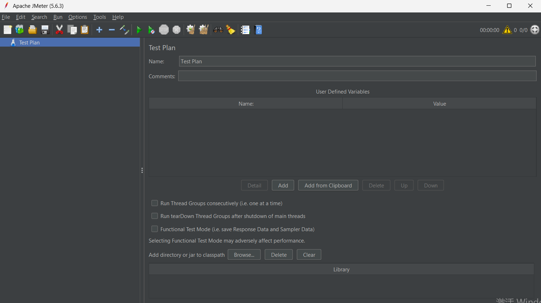The image size is (541, 303).
Task: Click the Detail button
Action: point(254,185)
